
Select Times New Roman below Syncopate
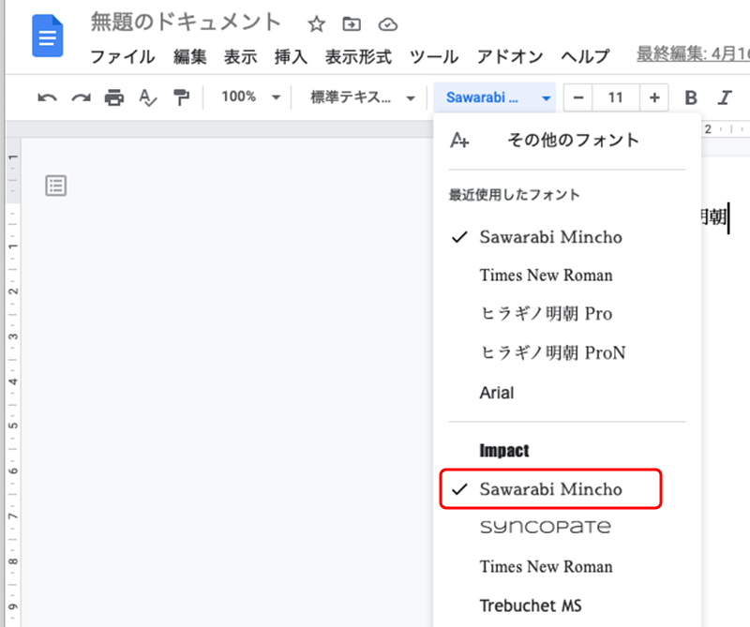(567, 566)
